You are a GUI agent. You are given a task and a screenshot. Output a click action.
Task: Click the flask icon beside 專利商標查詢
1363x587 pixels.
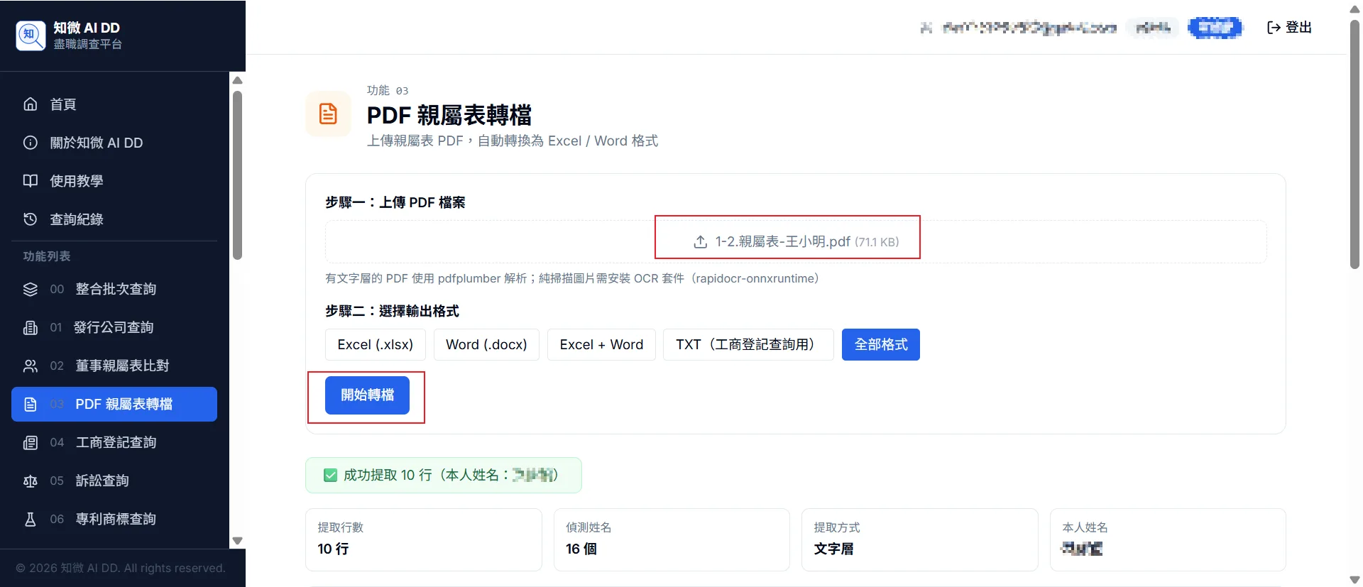click(x=31, y=519)
